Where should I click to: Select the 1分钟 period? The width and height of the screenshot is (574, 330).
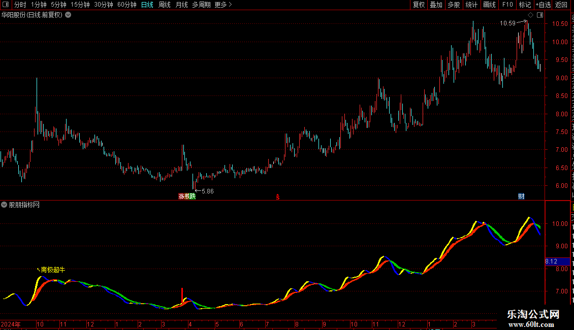(x=39, y=5)
